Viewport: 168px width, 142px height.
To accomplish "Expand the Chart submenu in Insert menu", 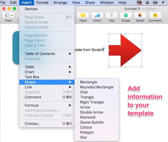I will [x=47, y=72].
